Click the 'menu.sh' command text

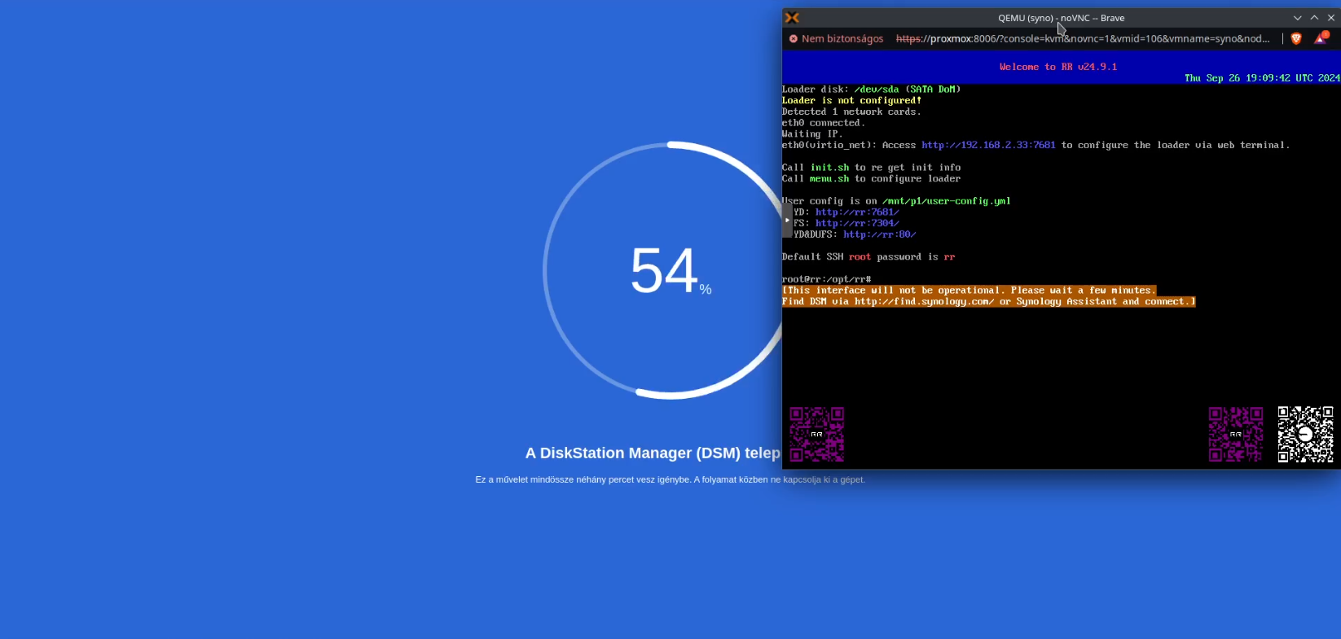pos(829,179)
